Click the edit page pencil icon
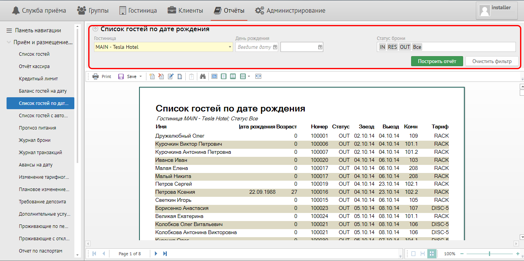 coord(171,76)
